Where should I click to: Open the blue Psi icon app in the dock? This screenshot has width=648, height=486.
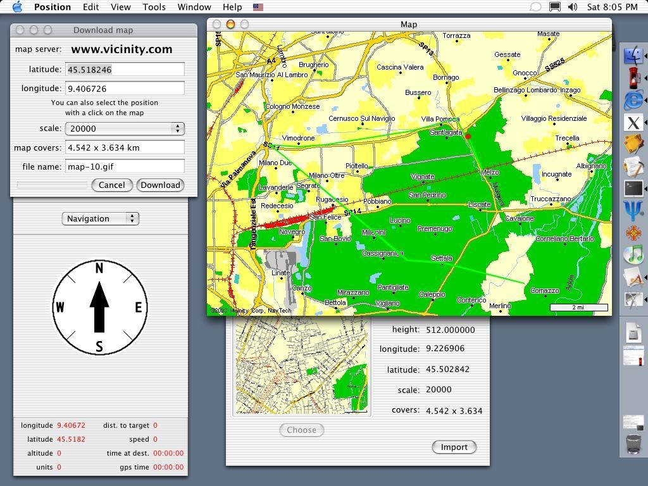(x=633, y=210)
